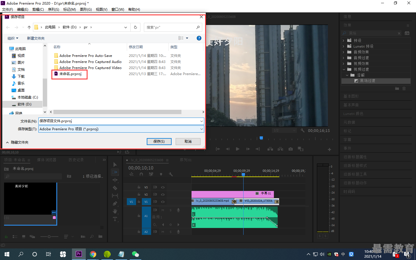Open the save dialog help button

tap(199, 38)
